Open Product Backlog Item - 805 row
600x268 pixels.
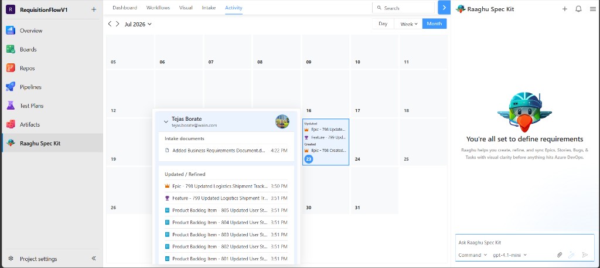coord(226,210)
